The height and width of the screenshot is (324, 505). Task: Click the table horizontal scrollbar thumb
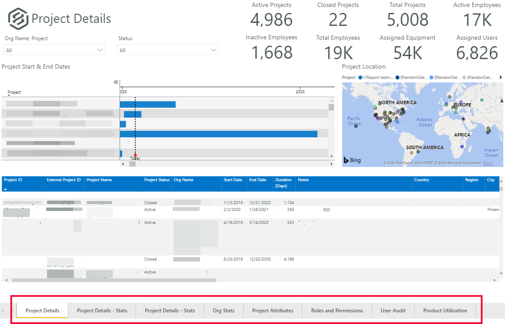tap(114, 280)
